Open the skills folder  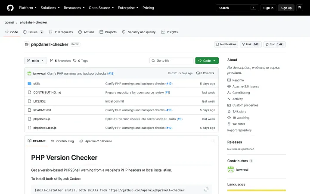37,84
